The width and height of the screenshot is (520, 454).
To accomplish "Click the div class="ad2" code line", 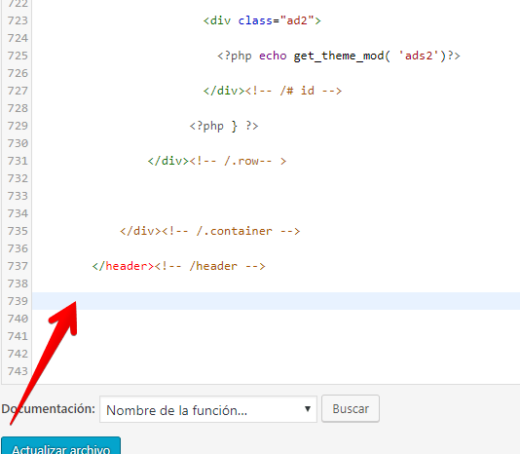I will [262, 20].
